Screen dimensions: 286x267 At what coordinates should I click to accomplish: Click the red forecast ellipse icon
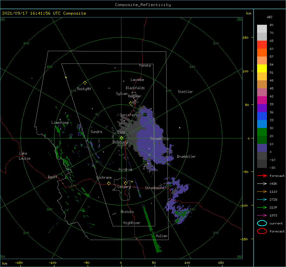[x=262, y=231]
